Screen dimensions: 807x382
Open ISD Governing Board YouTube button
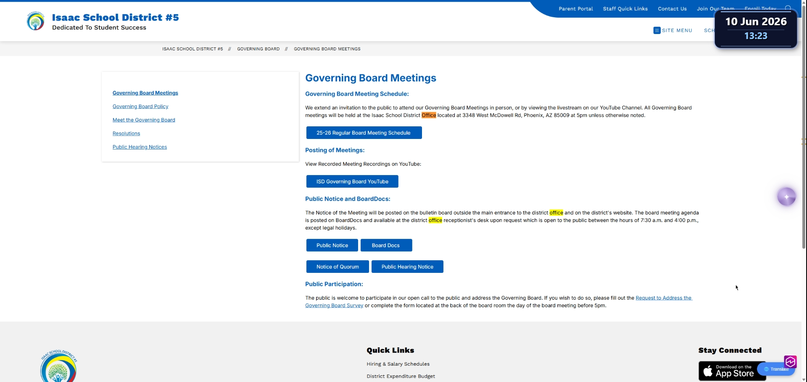pyautogui.click(x=352, y=181)
